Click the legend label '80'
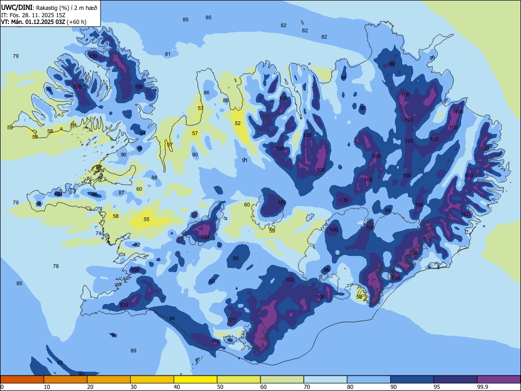 pyautogui.click(x=350, y=387)
